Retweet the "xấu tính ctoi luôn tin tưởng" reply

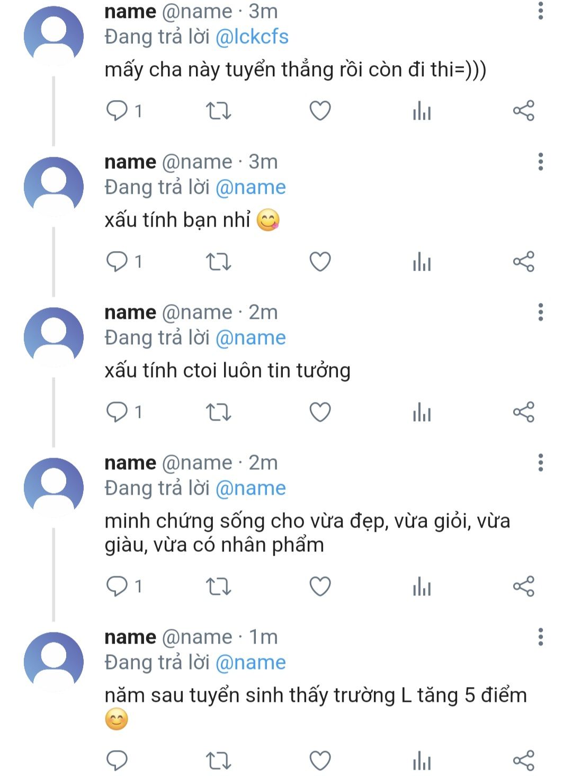pos(218,412)
